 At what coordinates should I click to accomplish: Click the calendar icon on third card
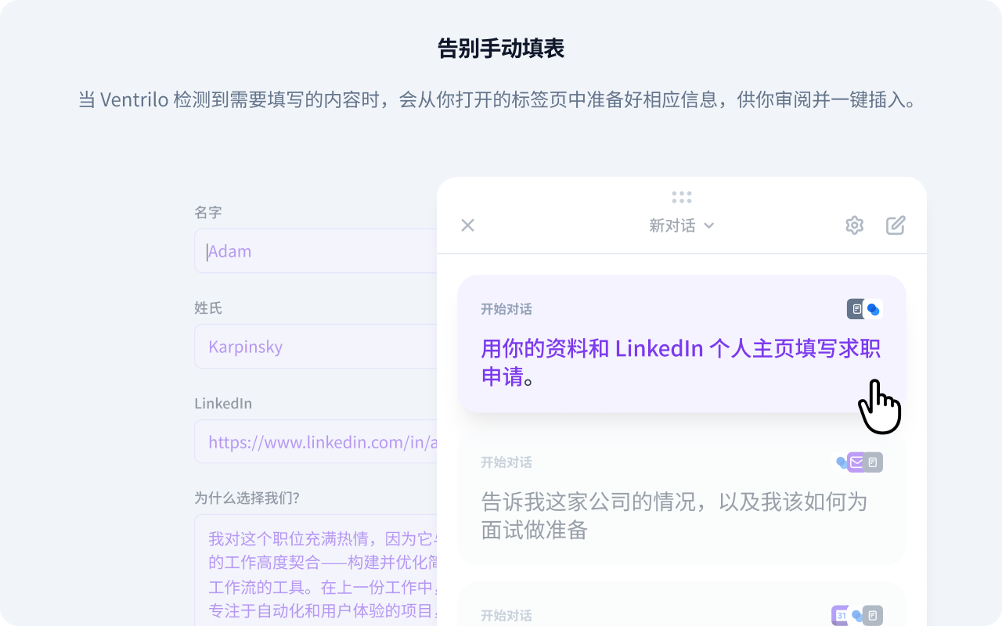[x=840, y=616]
